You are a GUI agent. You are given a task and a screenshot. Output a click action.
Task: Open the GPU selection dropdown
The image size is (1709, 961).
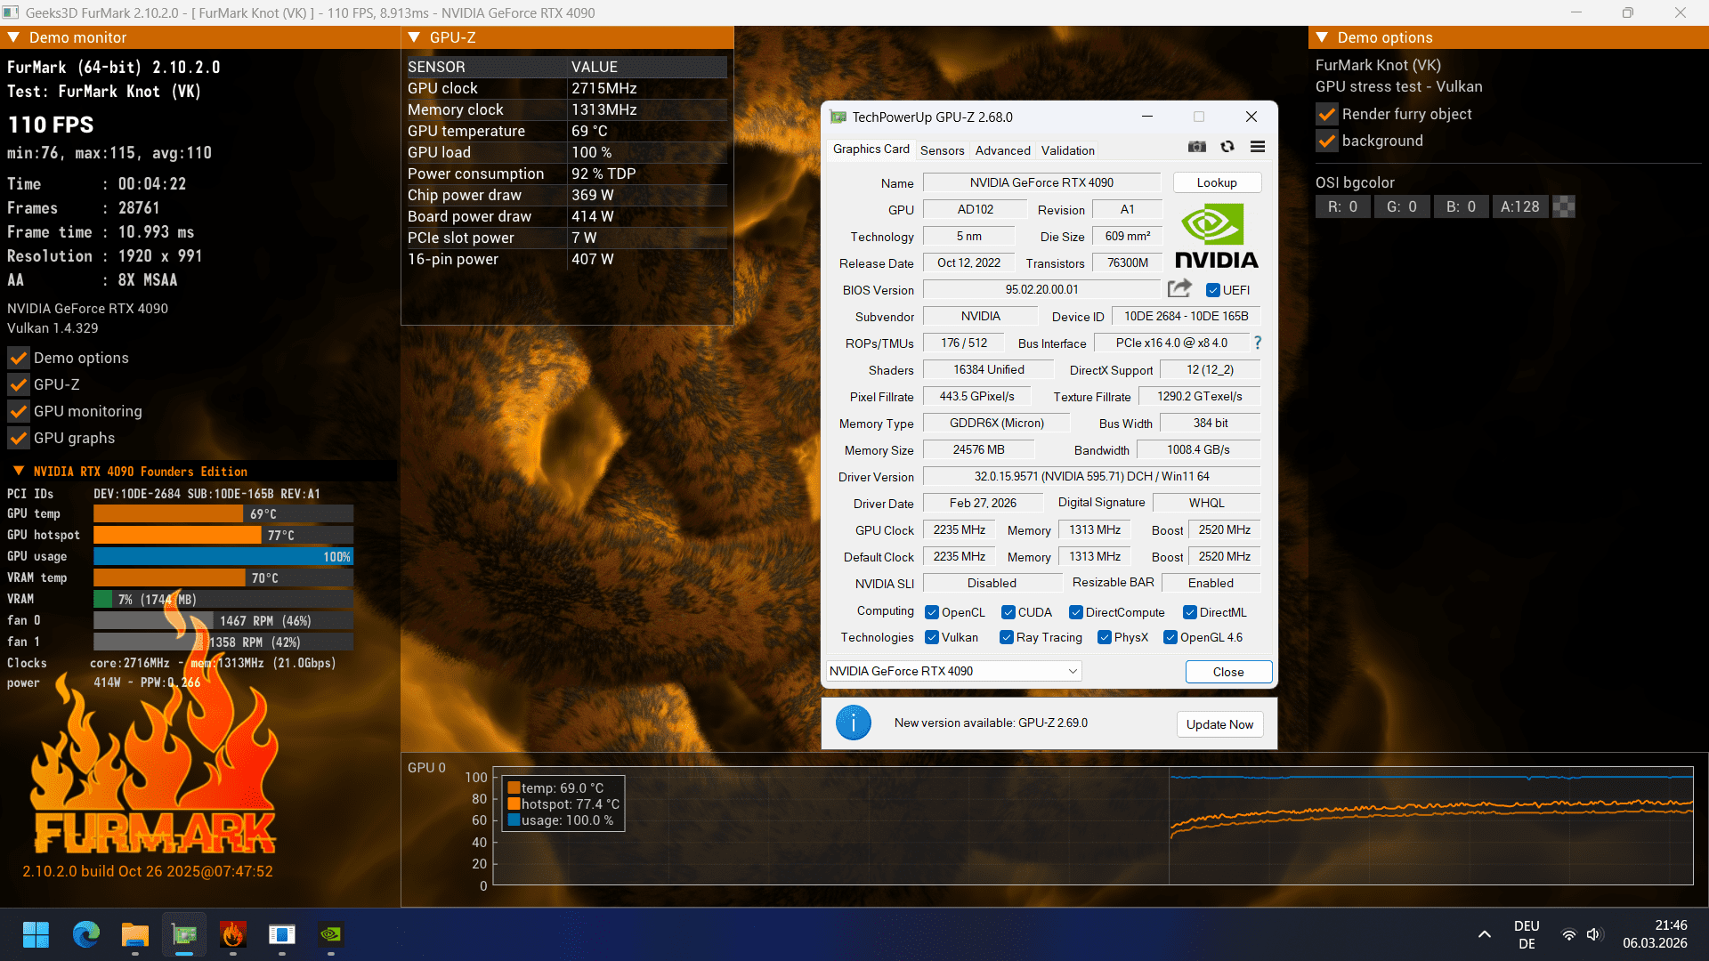(x=953, y=671)
